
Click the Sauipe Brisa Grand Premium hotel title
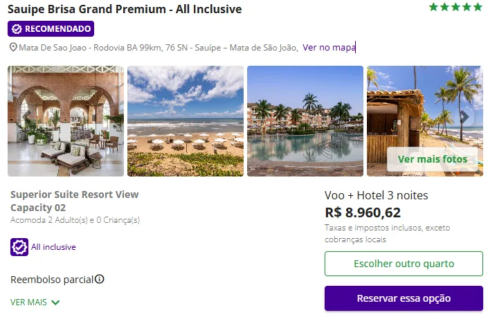(x=125, y=10)
